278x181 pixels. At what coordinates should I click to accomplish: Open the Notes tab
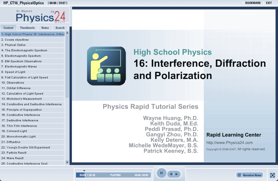(45, 28)
